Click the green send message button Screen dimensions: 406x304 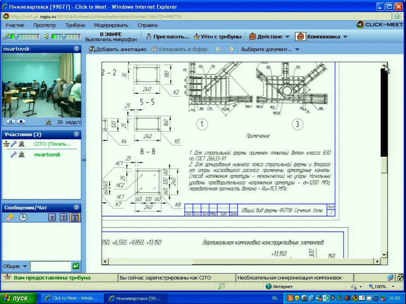click(76, 266)
